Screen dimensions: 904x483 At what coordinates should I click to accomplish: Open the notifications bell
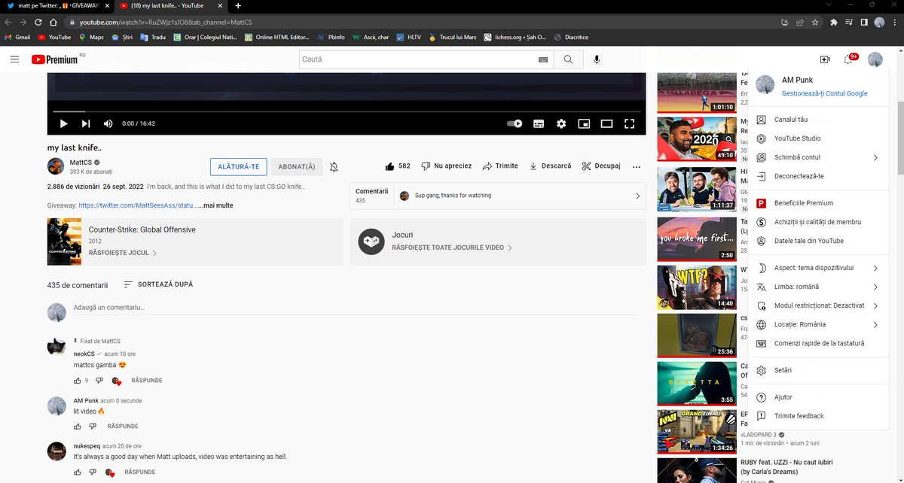pyautogui.click(x=849, y=59)
